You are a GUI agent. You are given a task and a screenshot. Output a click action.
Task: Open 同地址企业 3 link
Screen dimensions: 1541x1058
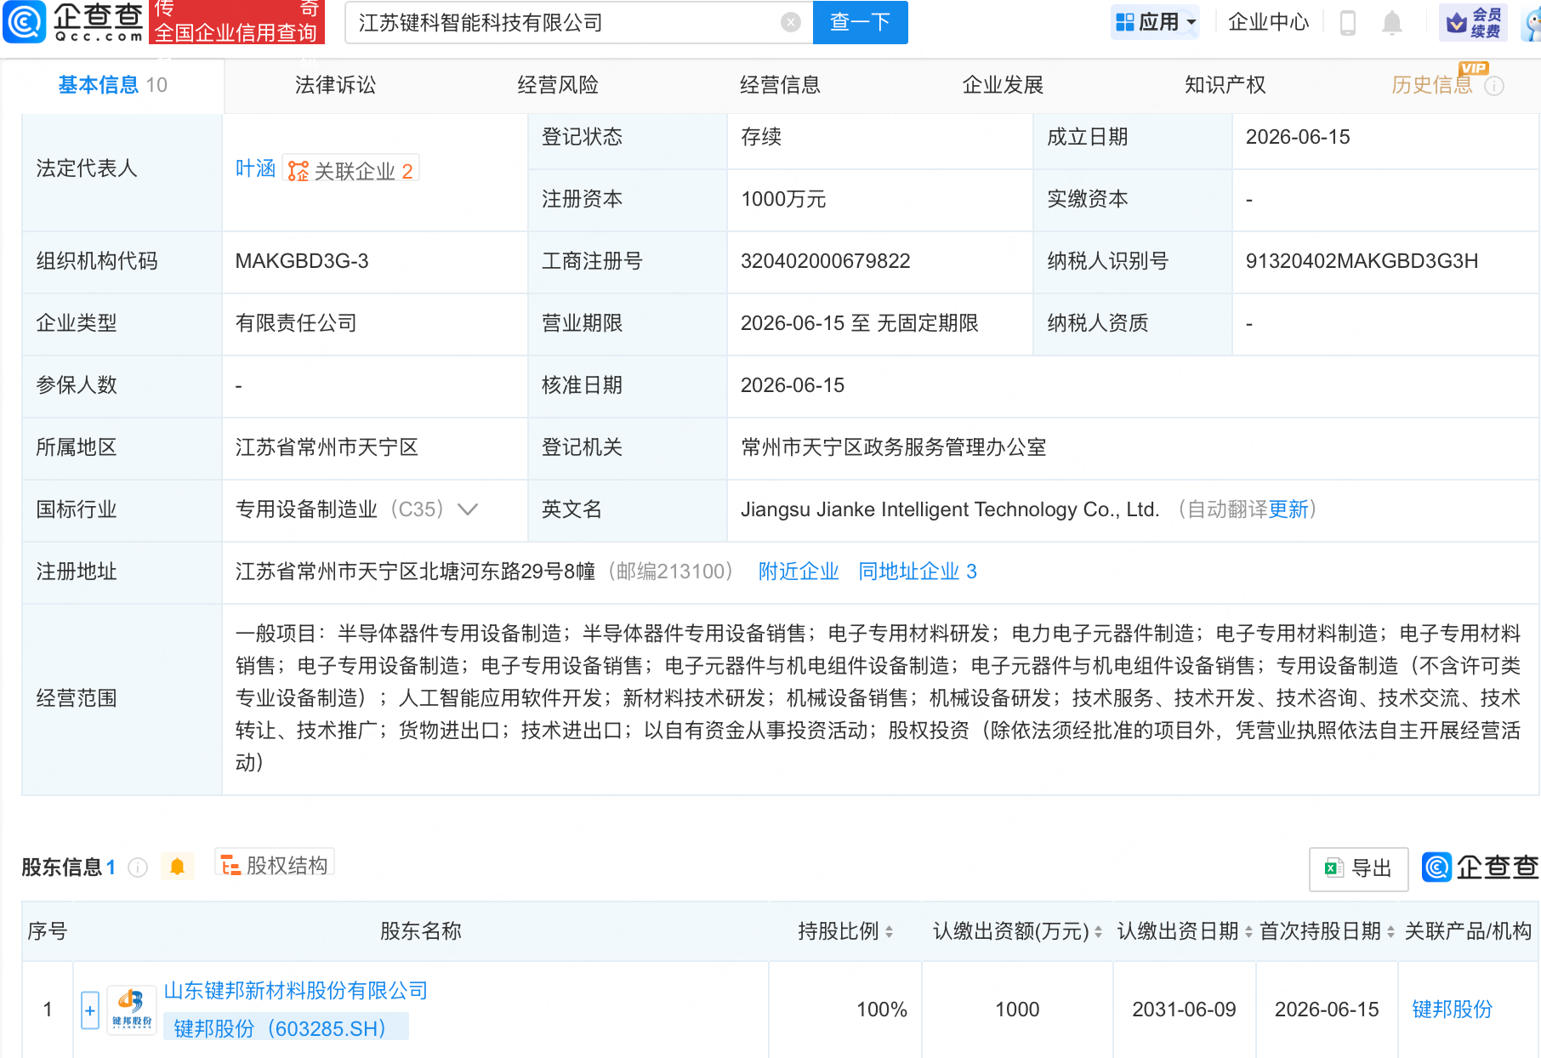pos(918,572)
